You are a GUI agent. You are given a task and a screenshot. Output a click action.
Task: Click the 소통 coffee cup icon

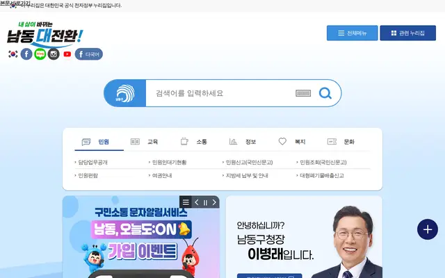pyautogui.click(x=184, y=141)
